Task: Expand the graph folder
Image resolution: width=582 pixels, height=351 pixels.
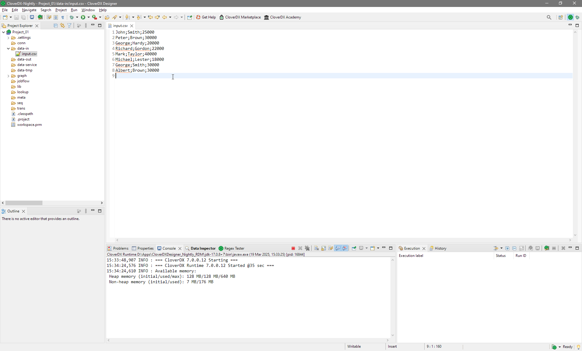Action: [x=8, y=76]
